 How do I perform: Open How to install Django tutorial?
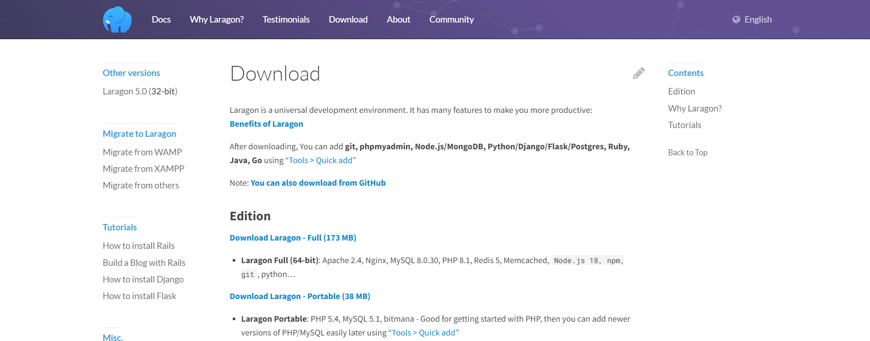click(143, 279)
